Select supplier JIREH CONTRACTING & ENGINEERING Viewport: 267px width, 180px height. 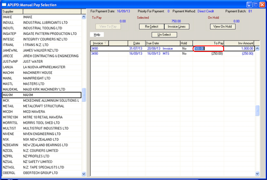[41, 56]
